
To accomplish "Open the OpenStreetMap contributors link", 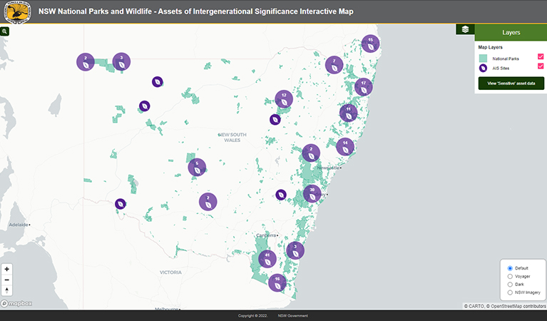I will 516,306.
